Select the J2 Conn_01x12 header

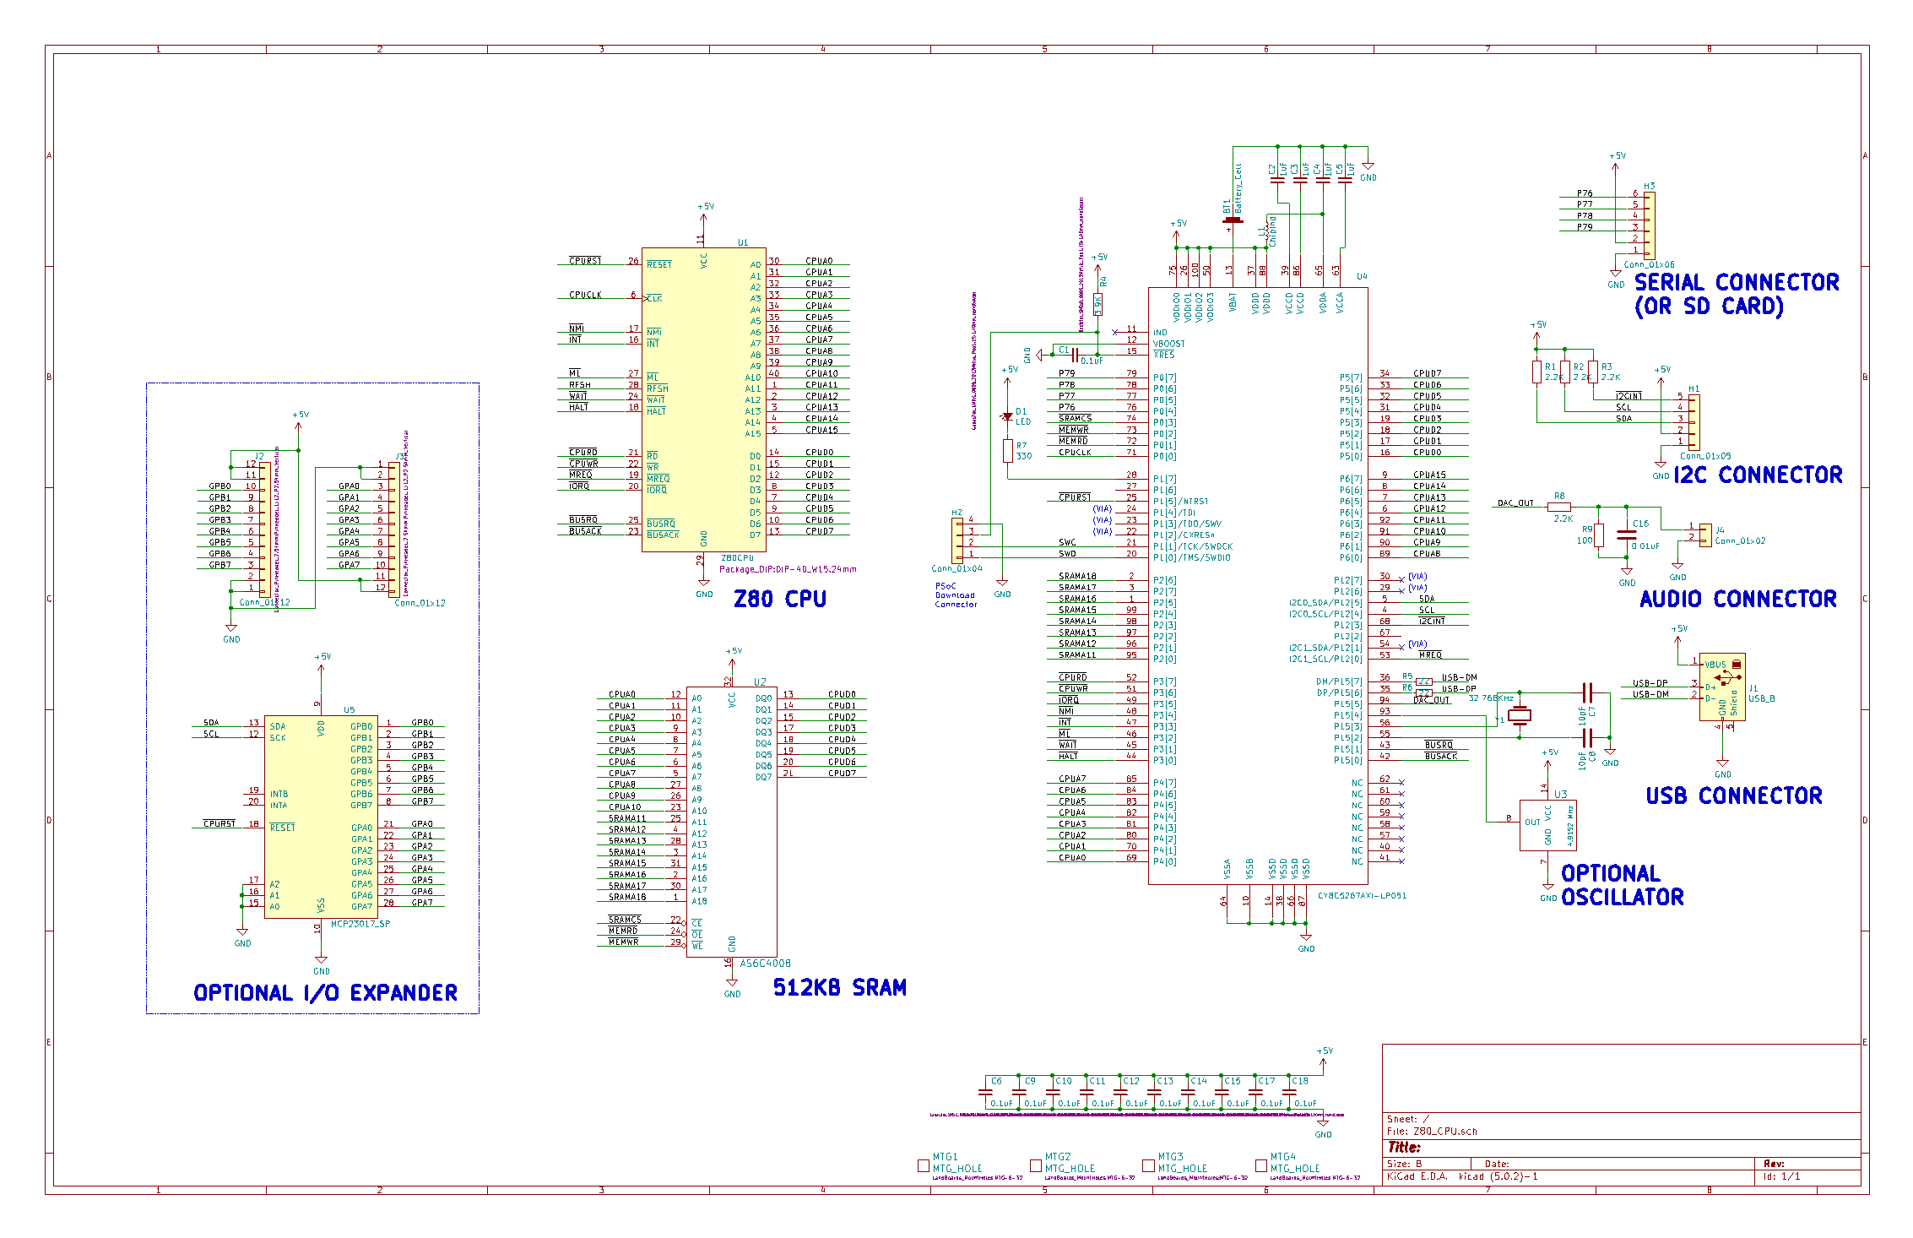click(x=265, y=529)
